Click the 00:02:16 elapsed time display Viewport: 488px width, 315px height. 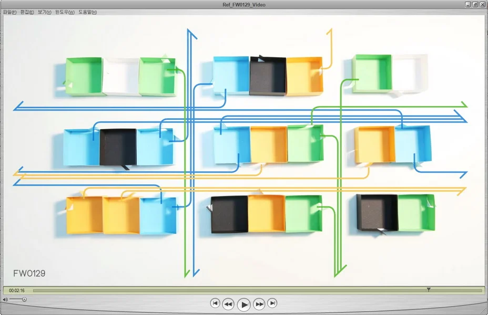click(x=17, y=290)
